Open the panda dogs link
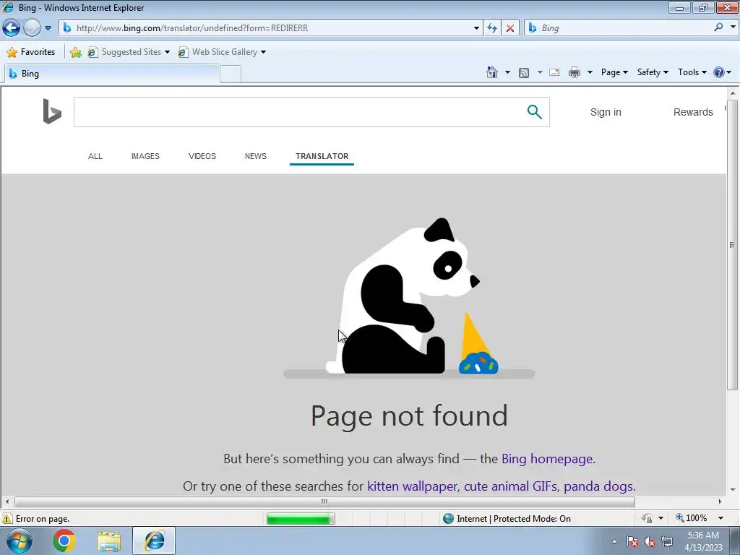The height and width of the screenshot is (555, 740). 598,486
